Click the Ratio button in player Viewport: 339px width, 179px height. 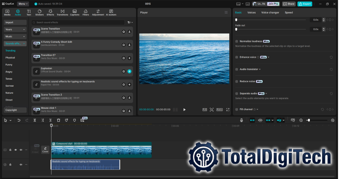[x=219, y=110]
